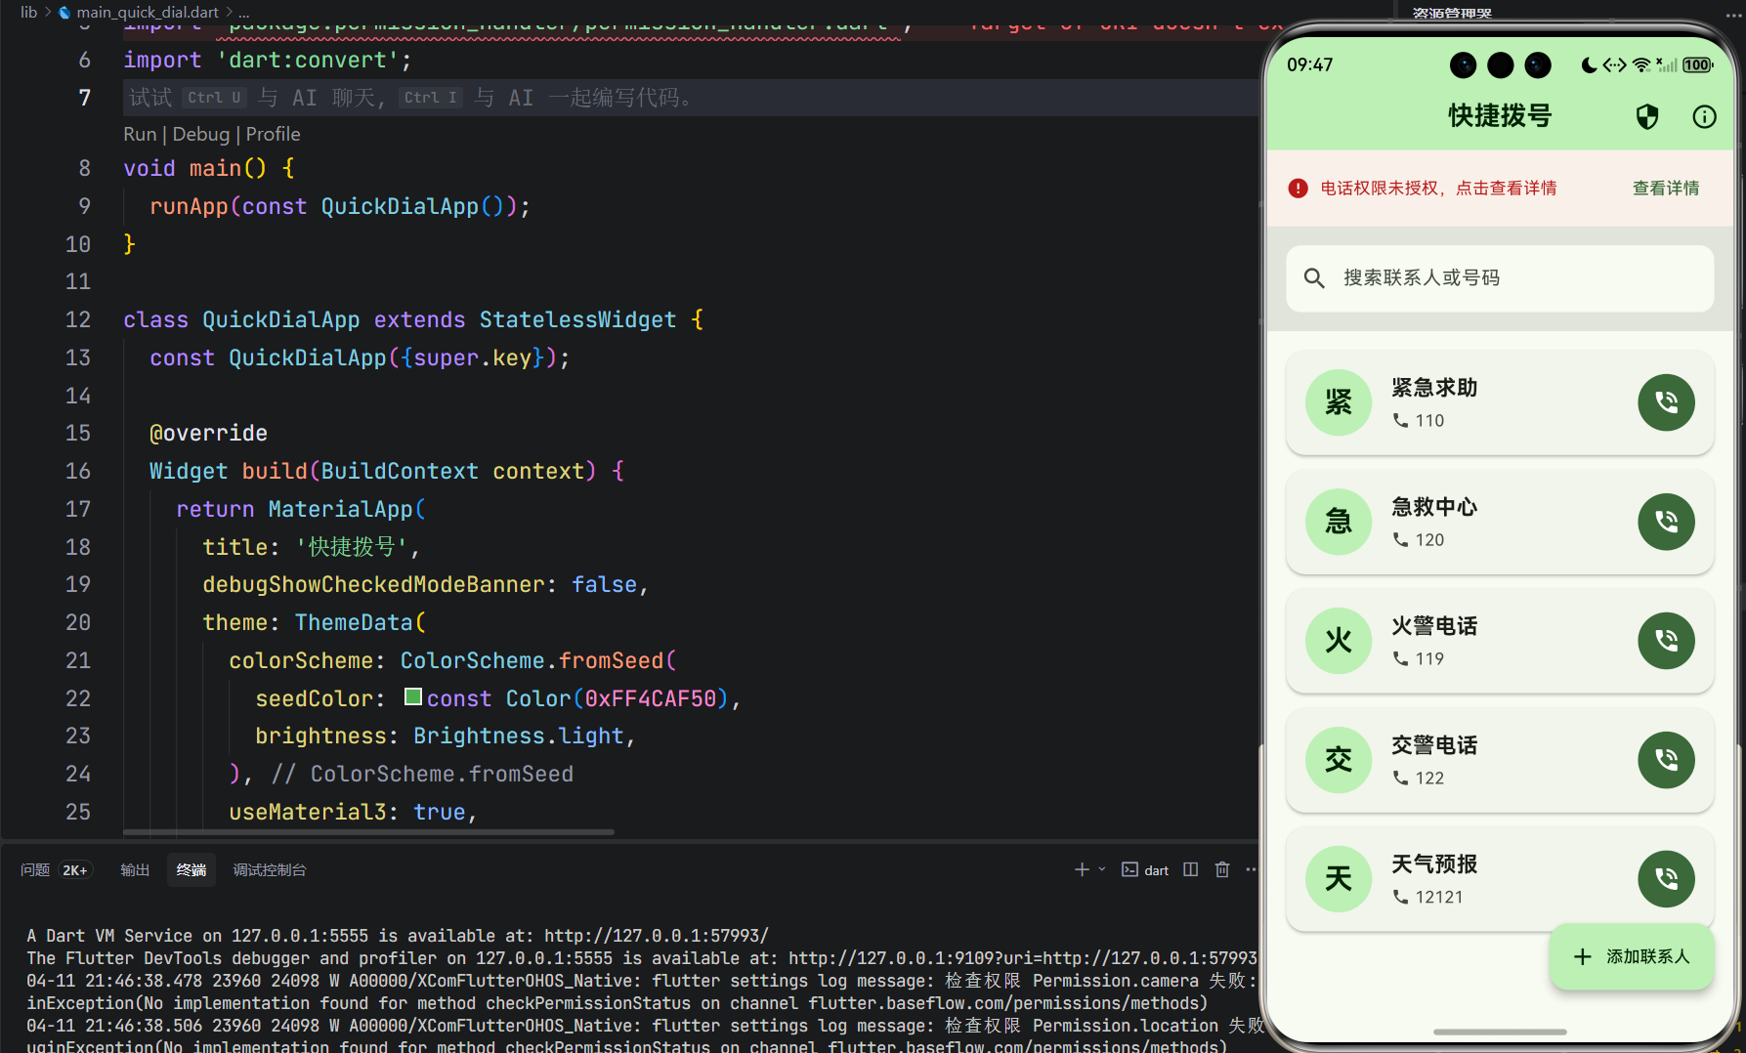
Task: Tap the 交 avatar circle
Action: click(1339, 760)
